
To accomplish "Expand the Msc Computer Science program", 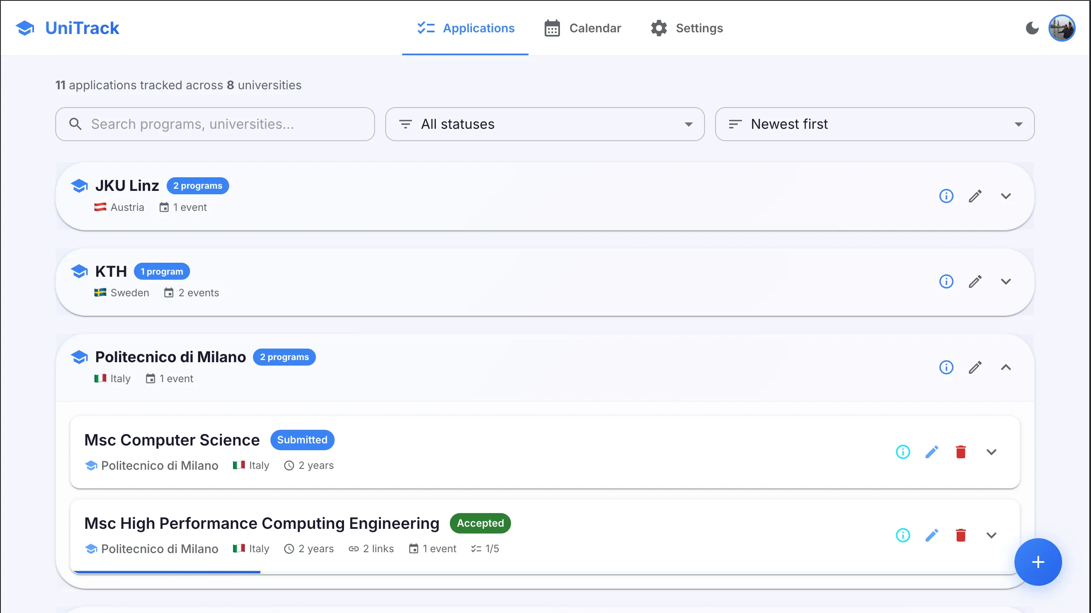I will tap(991, 452).
